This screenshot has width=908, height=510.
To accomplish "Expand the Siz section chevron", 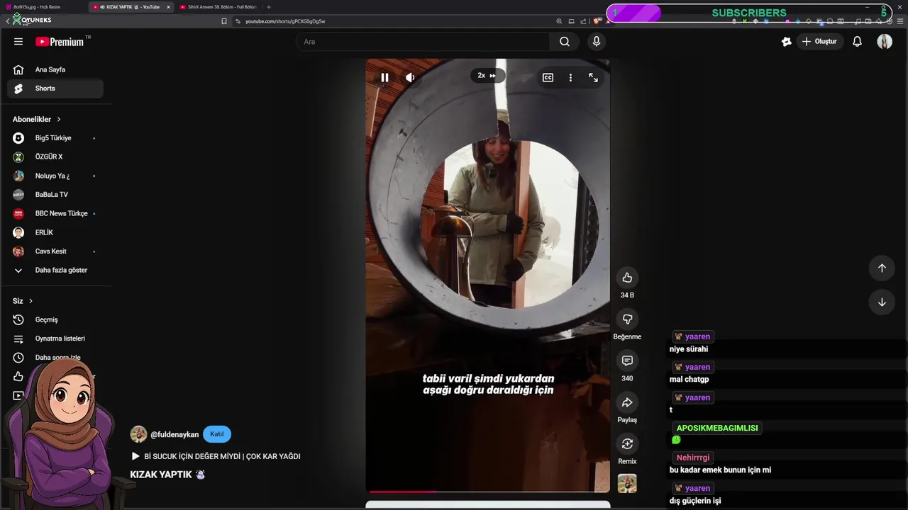I will pos(31,301).
